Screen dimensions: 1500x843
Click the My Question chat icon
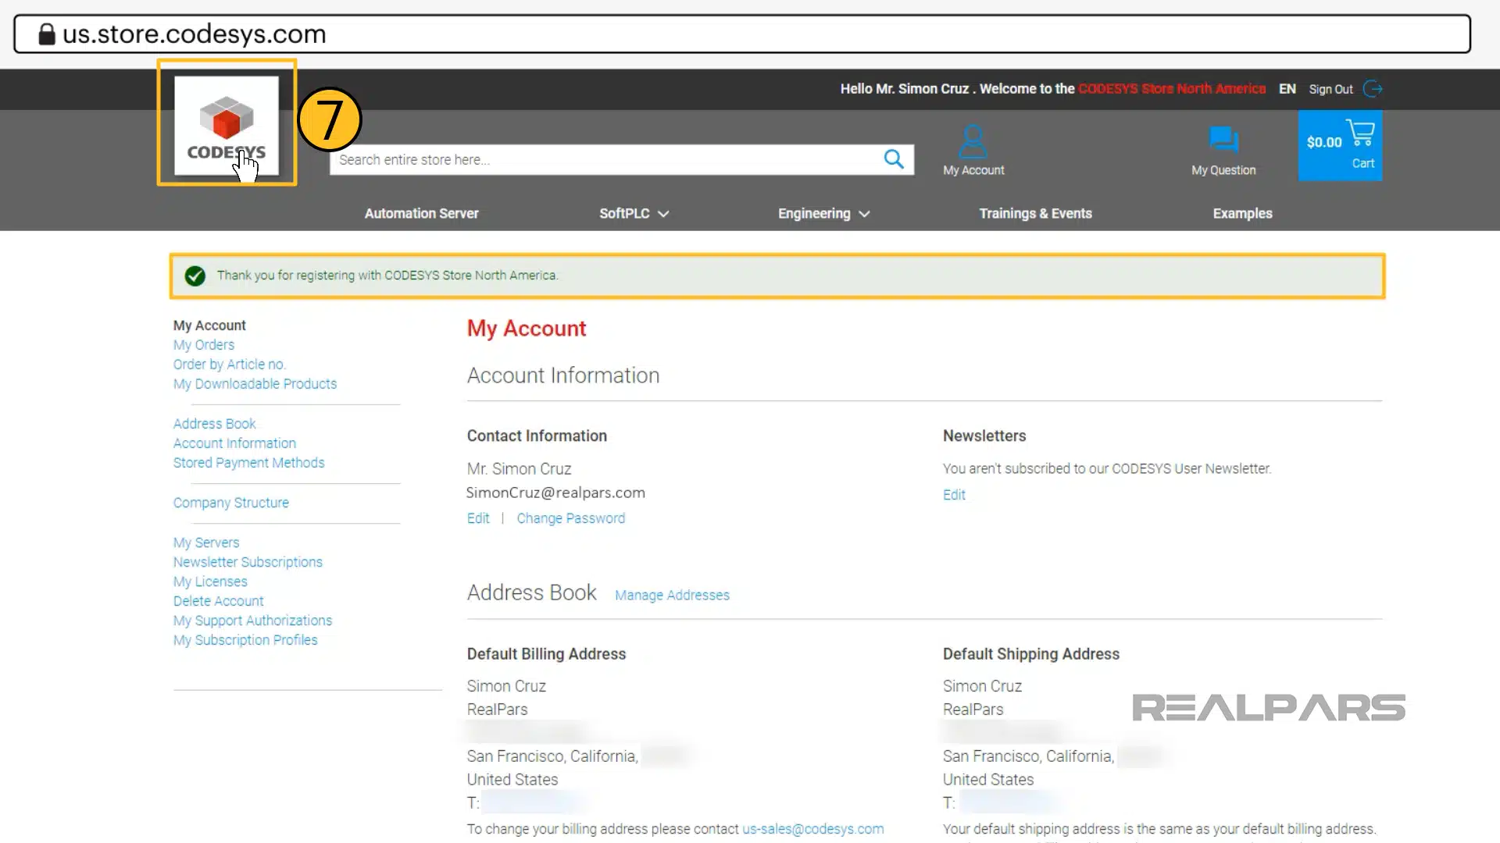pyautogui.click(x=1223, y=140)
